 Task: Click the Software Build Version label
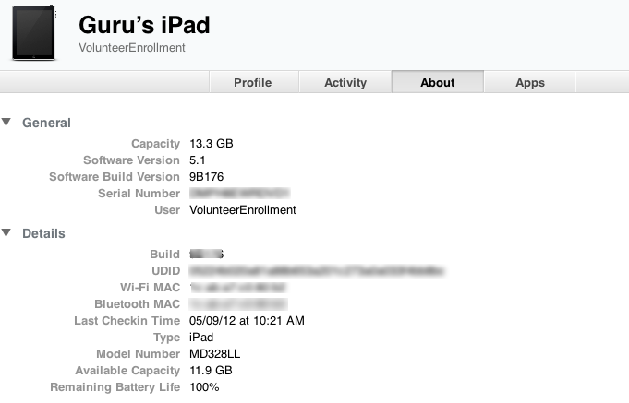point(115,177)
